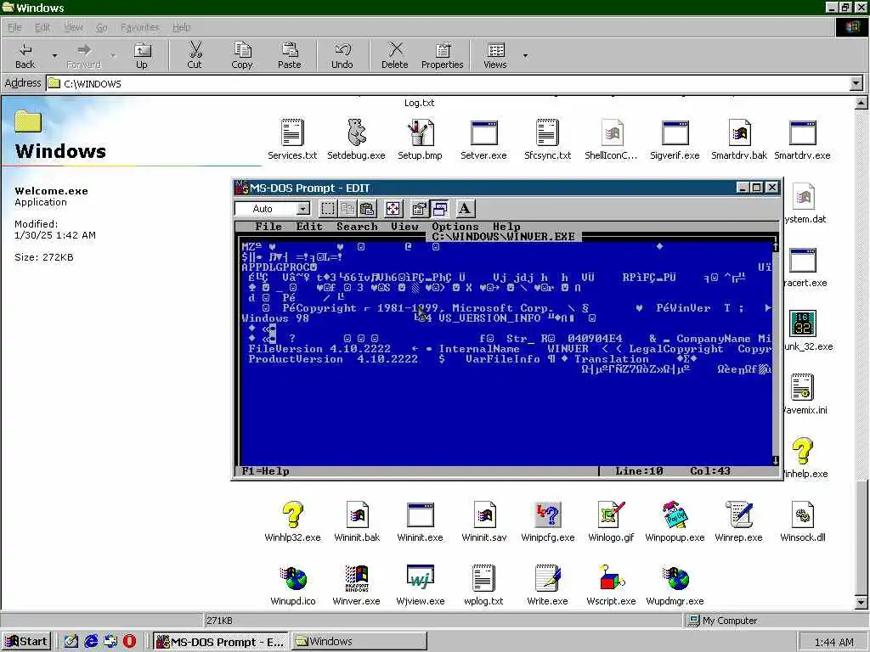
Task: Select the Sigverif.exe file icon
Action: [x=675, y=133]
